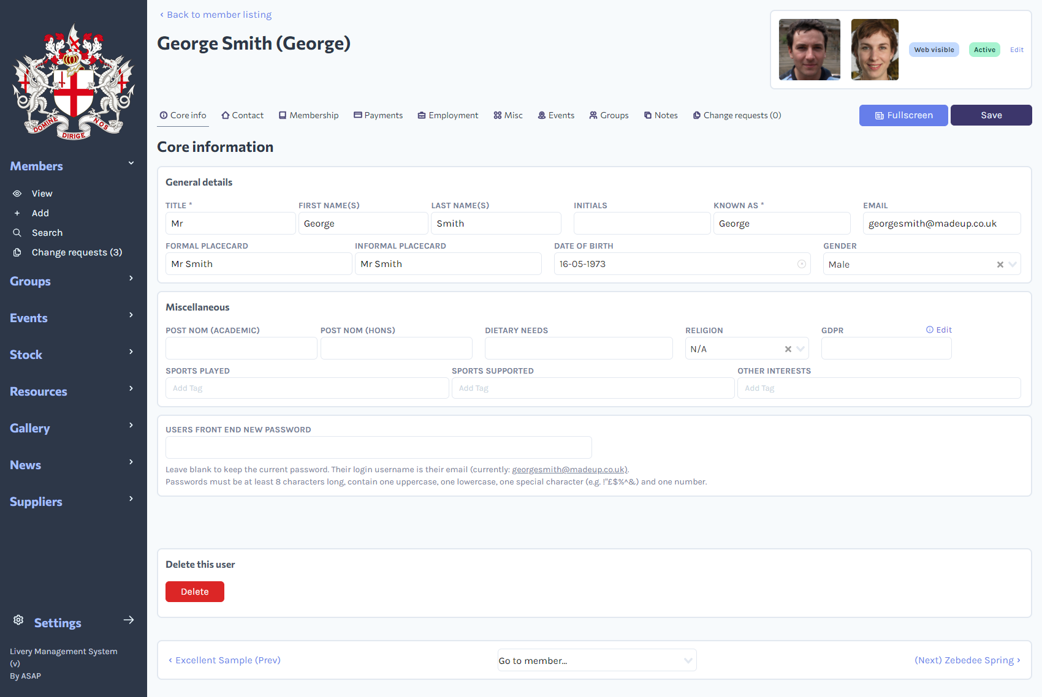The width and height of the screenshot is (1042, 697).
Task: Click George's first profile photo
Action: (809, 50)
